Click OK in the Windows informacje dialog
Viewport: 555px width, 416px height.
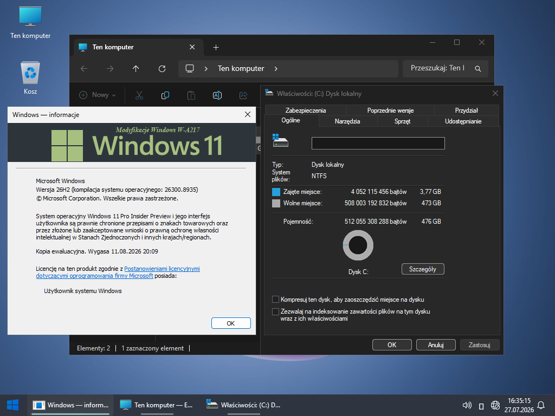pos(231,323)
